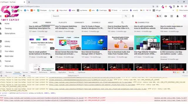Click the console Filter input
188x106 pixels.
47,76
